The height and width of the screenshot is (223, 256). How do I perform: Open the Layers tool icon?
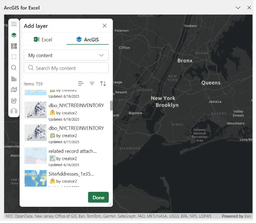click(14, 35)
